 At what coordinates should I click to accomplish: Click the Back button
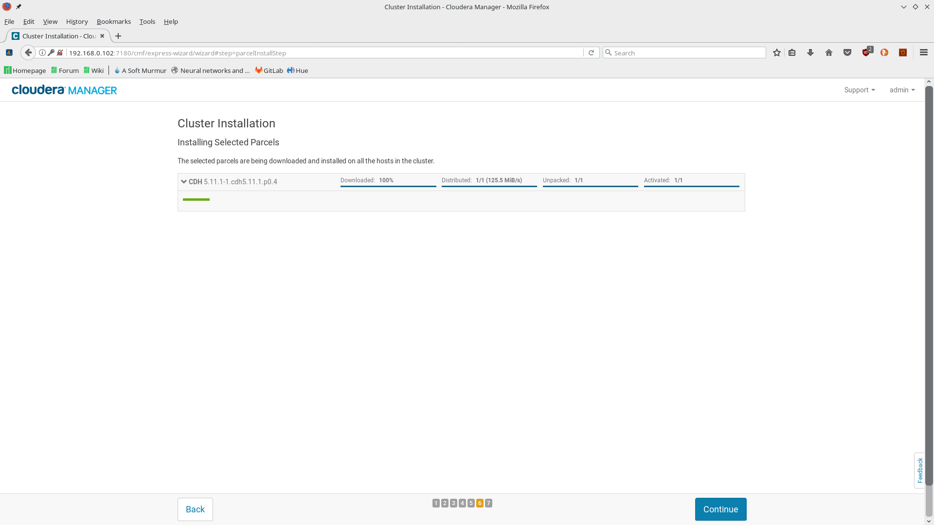(x=195, y=509)
